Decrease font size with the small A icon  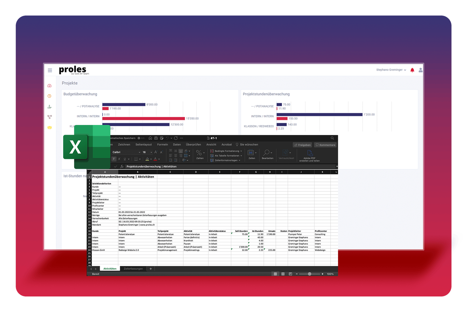click(x=161, y=152)
